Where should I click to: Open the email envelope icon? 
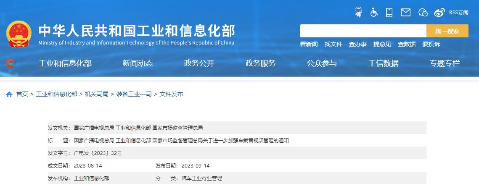pos(406,13)
